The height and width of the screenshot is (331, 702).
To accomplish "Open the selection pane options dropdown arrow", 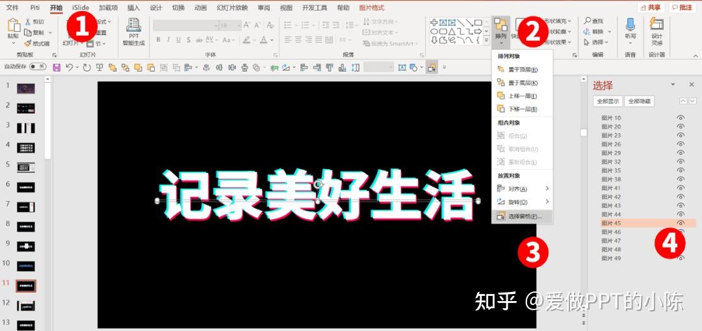I will coord(673,85).
